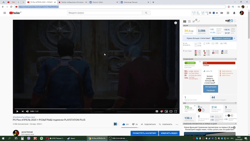Open the three-dot more actions menu
The image size is (250, 141).
point(177,124)
